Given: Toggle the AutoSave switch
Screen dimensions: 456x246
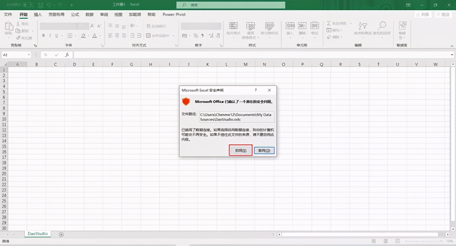Looking at the screenshot, I should (28, 5).
